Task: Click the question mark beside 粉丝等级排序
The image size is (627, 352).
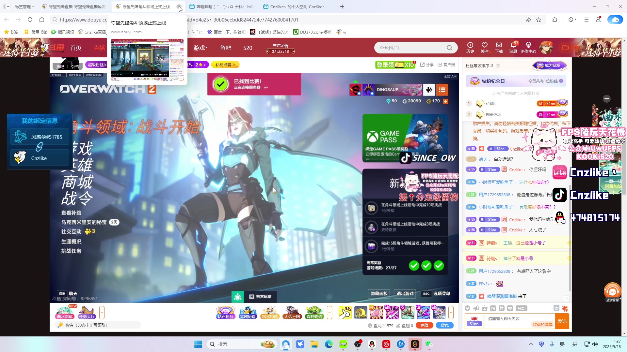Action: pos(498,66)
